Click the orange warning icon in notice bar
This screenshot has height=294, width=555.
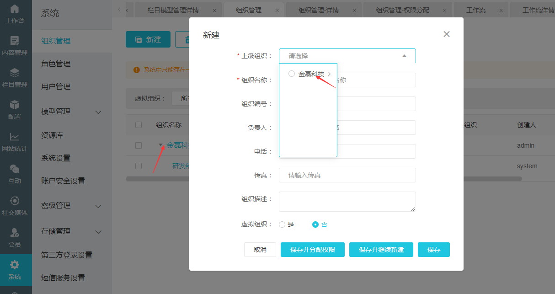pos(136,69)
